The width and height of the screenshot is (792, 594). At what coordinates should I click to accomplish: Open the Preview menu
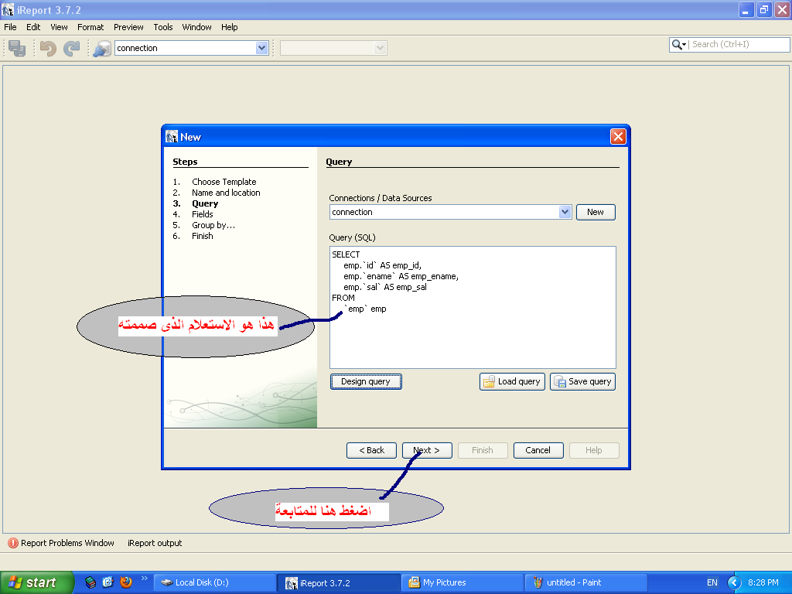point(128,27)
